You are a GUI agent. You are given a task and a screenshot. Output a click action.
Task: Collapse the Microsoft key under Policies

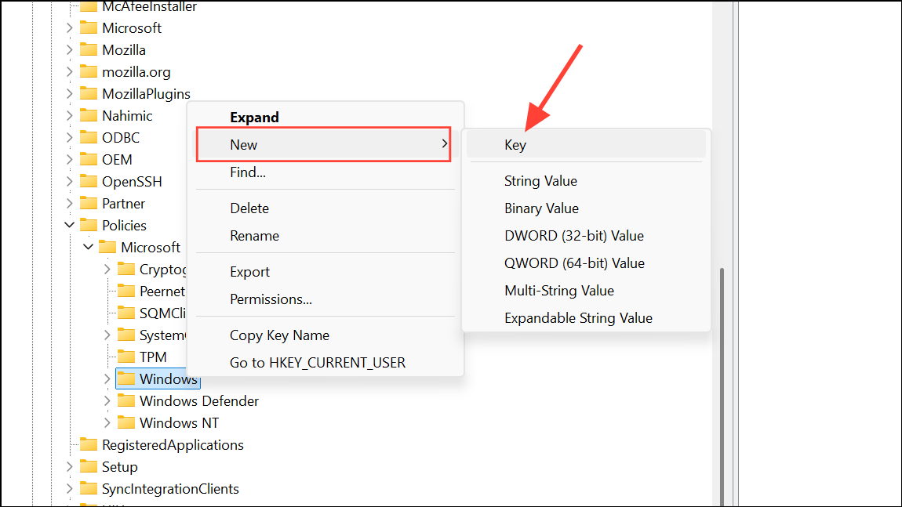click(88, 247)
